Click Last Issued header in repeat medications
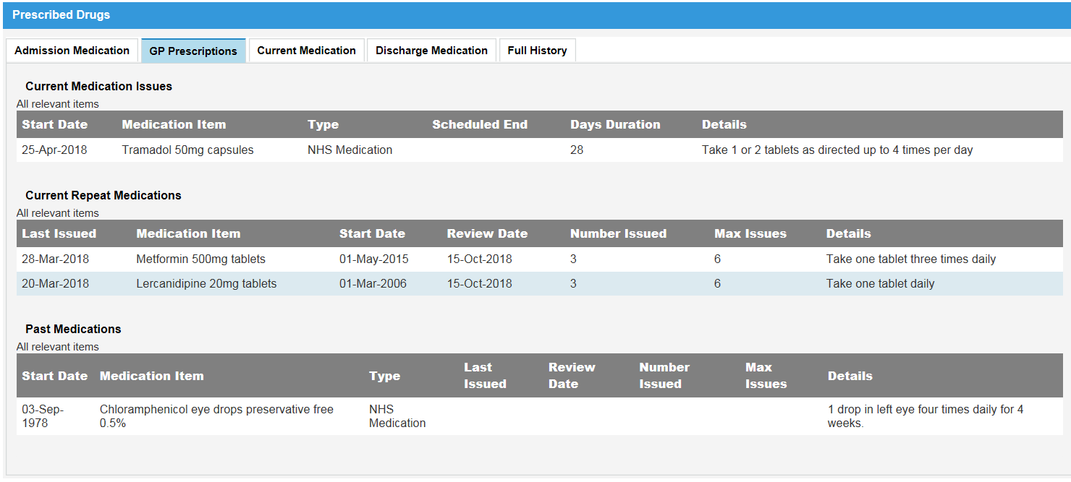Screen dimensions: 1071x482 59,233
